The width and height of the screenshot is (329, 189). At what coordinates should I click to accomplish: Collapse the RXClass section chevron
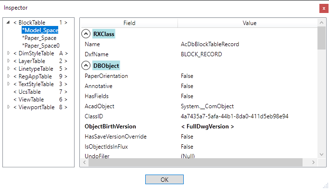click(x=86, y=34)
